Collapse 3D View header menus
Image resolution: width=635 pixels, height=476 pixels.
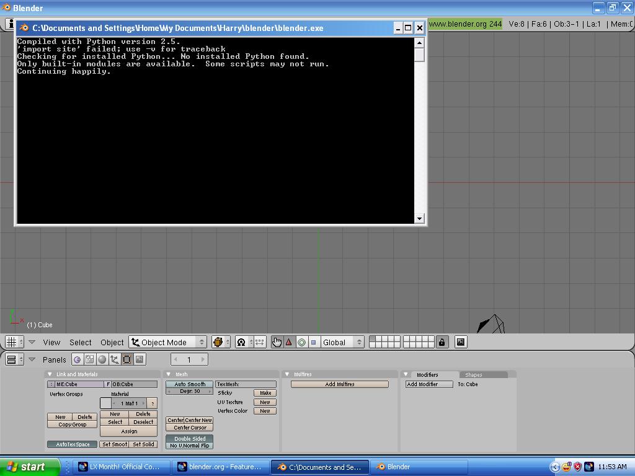(x=32, y=342)
